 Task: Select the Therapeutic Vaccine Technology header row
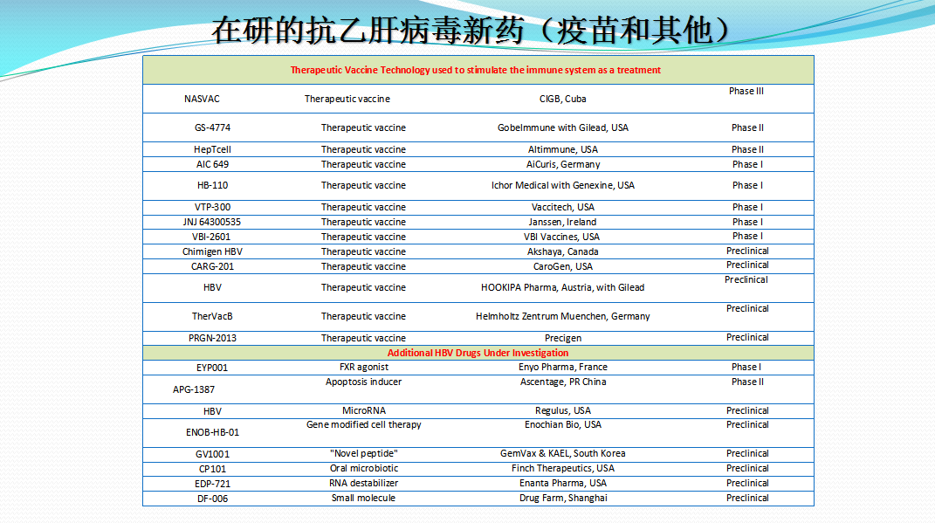pyautogui.click(x=475, y=70)
